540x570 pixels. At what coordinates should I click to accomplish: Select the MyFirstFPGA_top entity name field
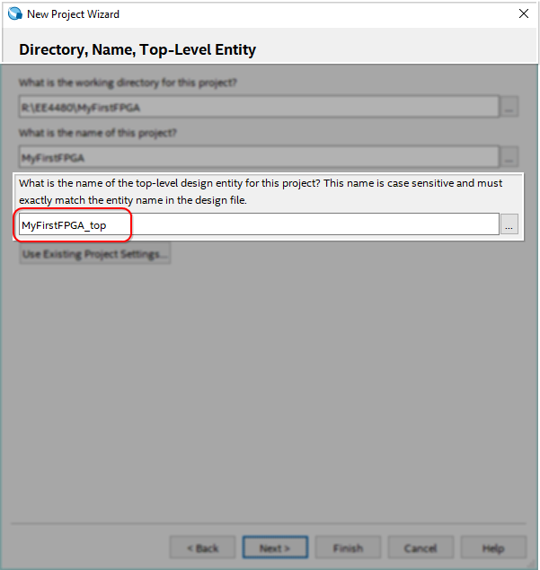(259, 224)
